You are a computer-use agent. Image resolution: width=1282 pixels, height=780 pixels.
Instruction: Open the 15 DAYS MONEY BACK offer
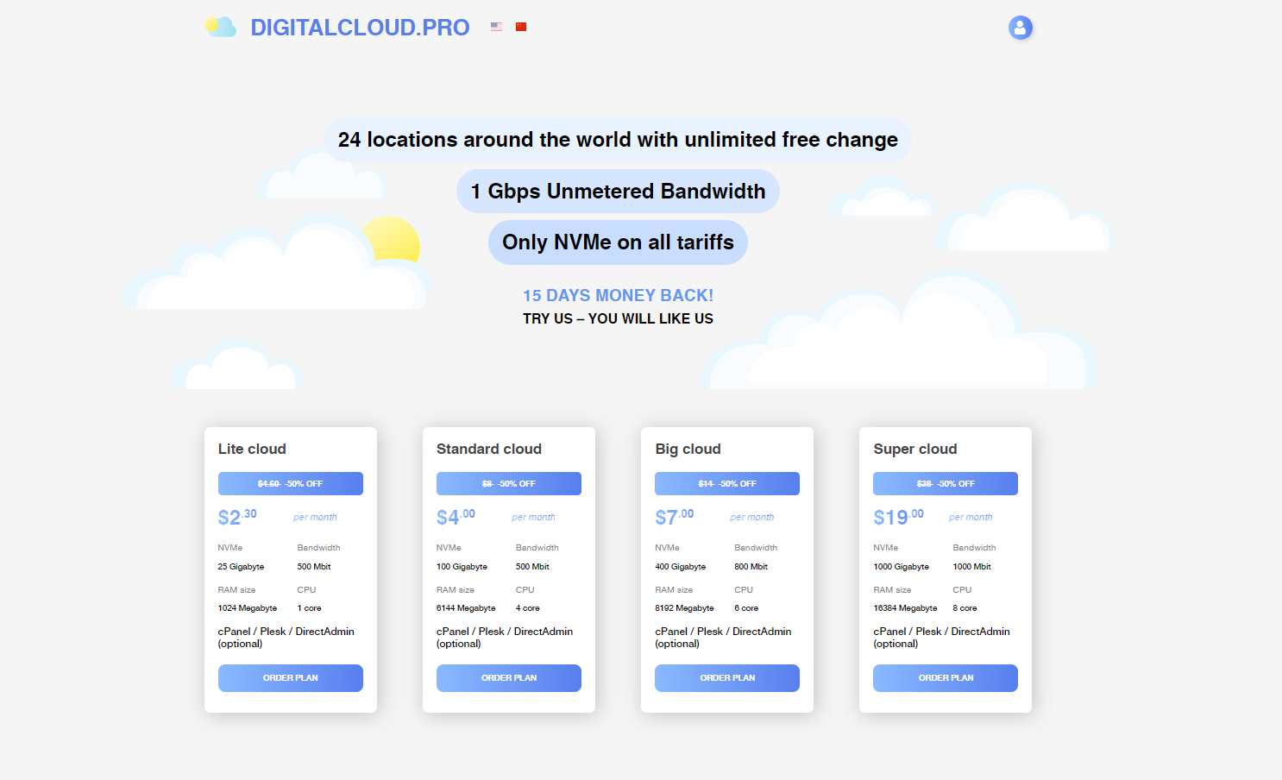pyautogui.click(x=618, y=295)
